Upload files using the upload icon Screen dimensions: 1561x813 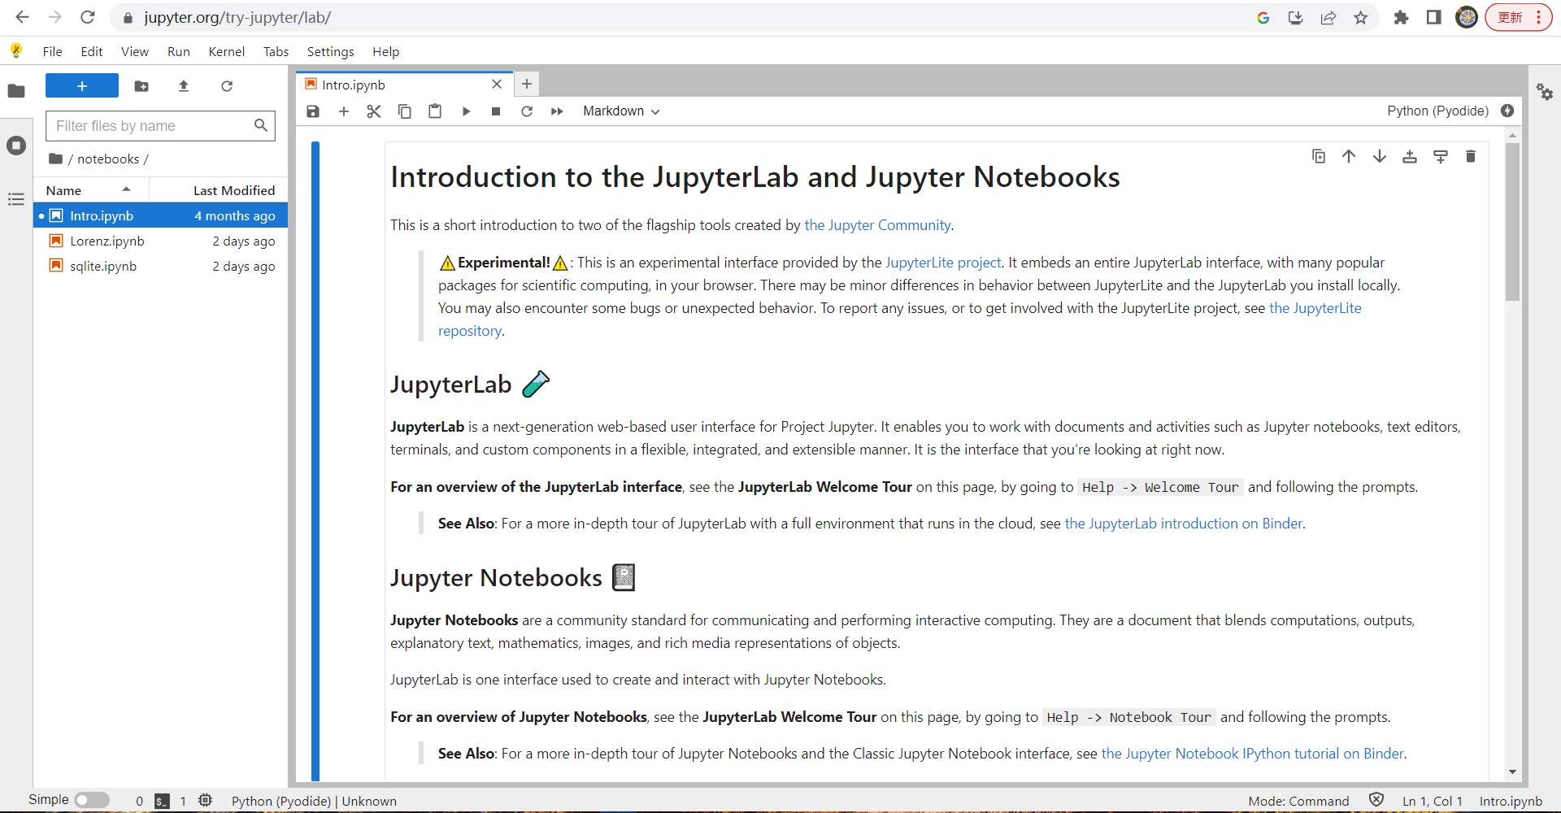tap(184, 86)
